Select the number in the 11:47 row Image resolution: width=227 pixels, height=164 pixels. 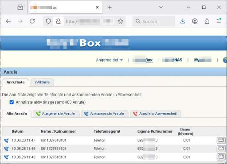[x=54, y=140]
